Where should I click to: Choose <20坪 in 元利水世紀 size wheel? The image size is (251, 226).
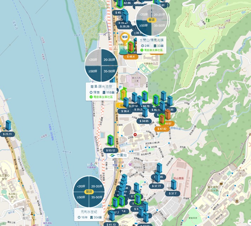coord(81,186)
